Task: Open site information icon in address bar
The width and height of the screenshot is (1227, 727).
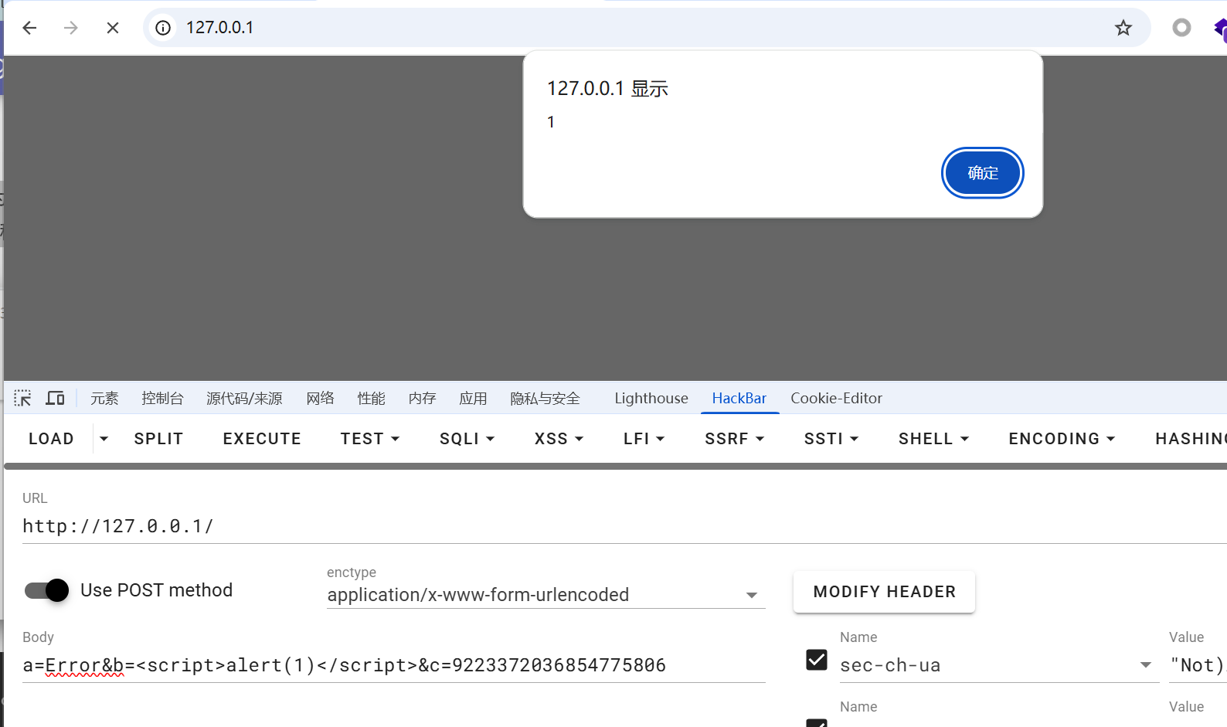Action: coord(163,28)
